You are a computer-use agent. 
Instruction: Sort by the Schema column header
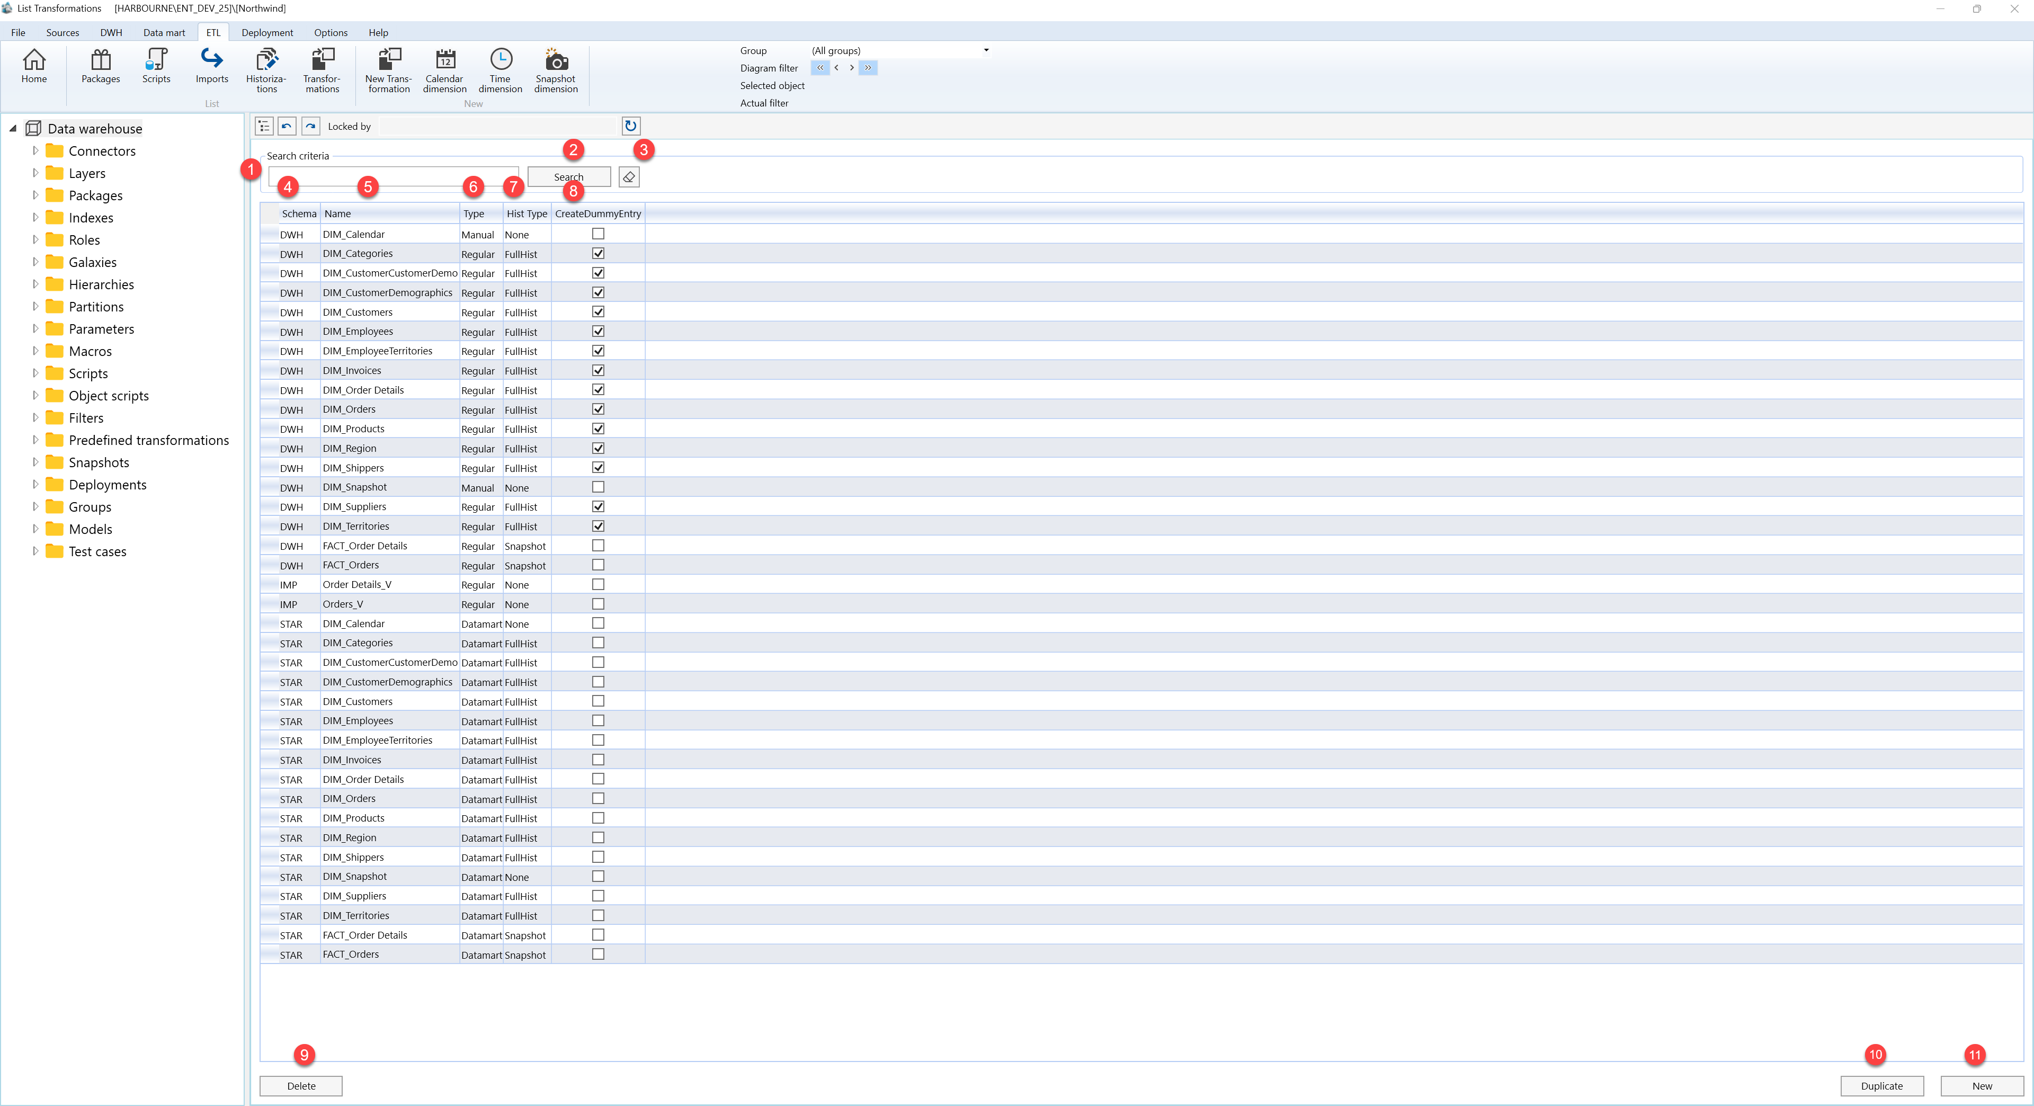[298, 213]
